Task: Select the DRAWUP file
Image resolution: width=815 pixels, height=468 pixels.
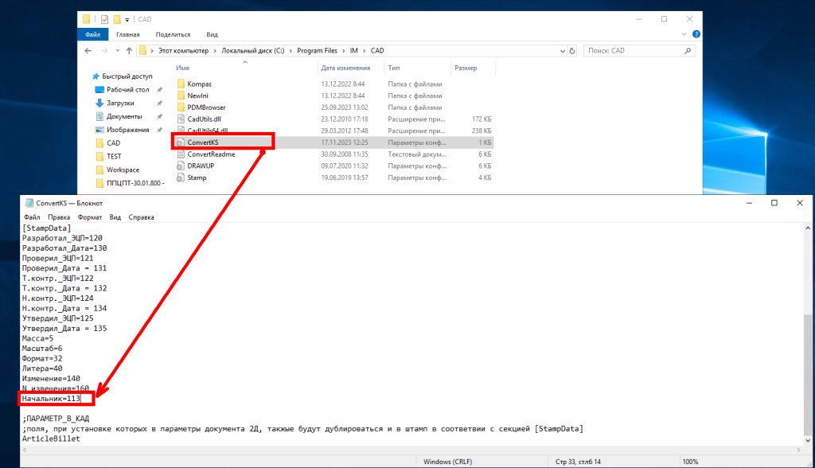Action: [201, 166]
